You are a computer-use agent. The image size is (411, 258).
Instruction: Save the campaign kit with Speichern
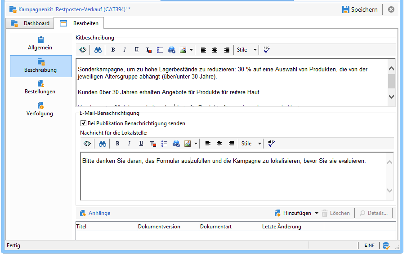pyautogui.click(x=360, y=10)
